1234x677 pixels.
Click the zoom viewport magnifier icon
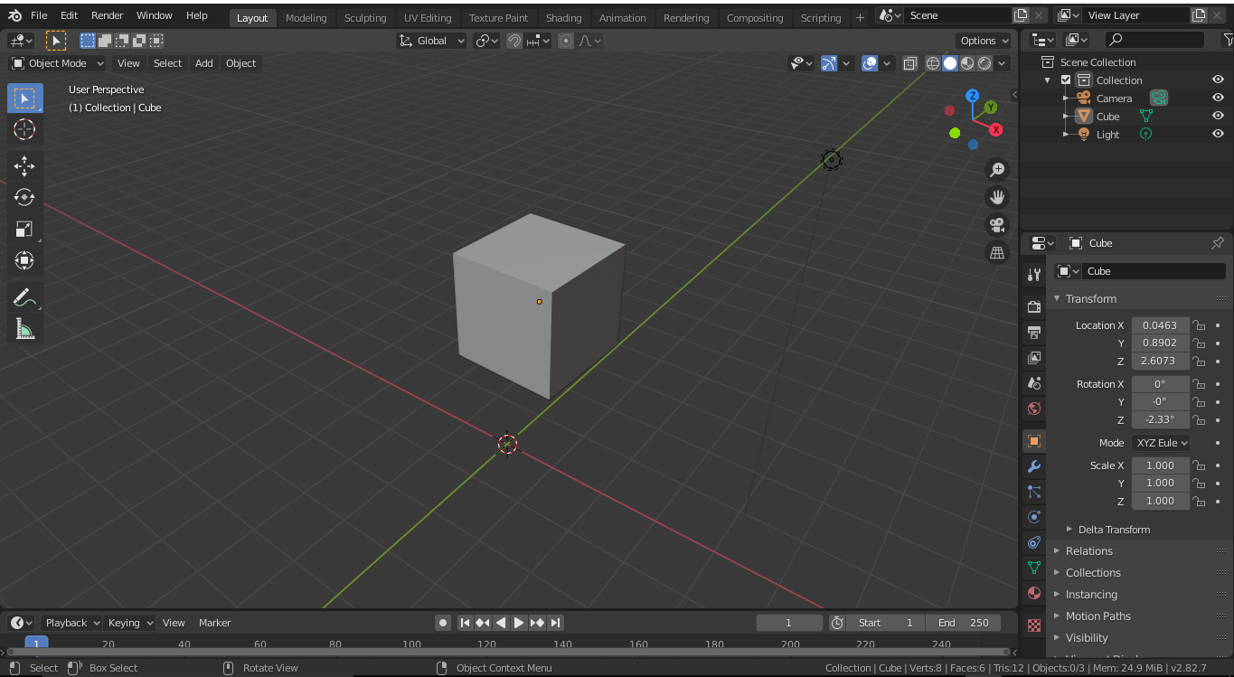997,170
